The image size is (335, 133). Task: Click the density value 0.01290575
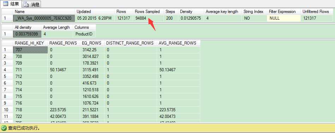191,18
